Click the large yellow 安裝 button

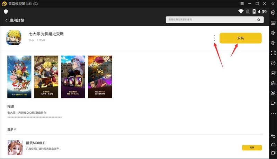[x=240, y=38]
